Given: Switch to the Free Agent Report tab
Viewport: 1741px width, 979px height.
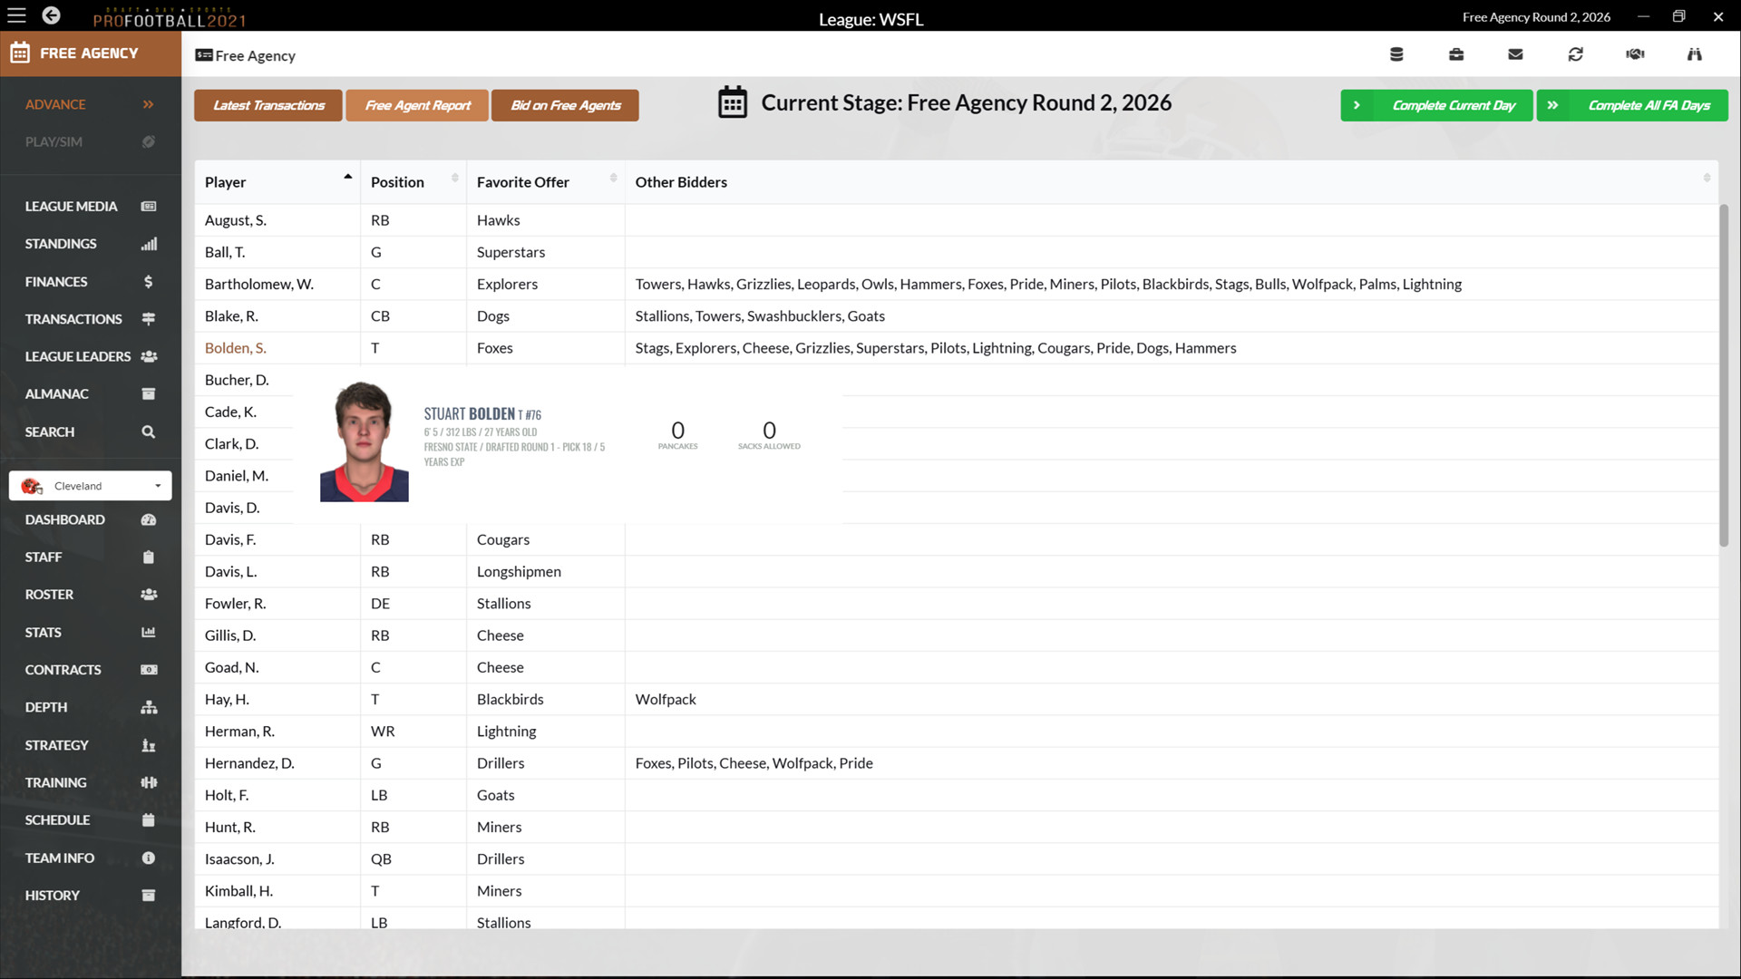Looking at the screenshot, I should tap(416, 105).
